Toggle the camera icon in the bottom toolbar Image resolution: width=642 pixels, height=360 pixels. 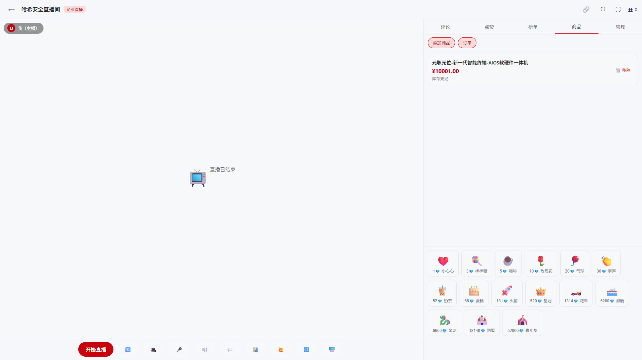pyautogui.click(x=154, y=350)
